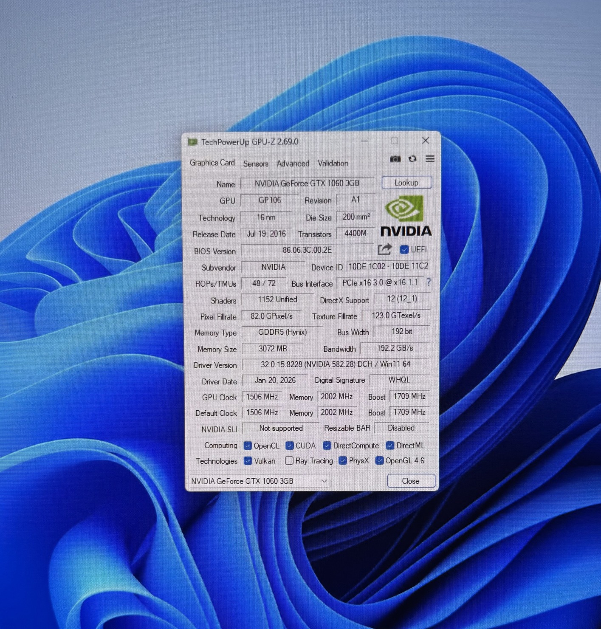Click the BIOS Version value 86.06.3C.00.2E
Viewport: 601px width, 629px height.
click(307, 250)
